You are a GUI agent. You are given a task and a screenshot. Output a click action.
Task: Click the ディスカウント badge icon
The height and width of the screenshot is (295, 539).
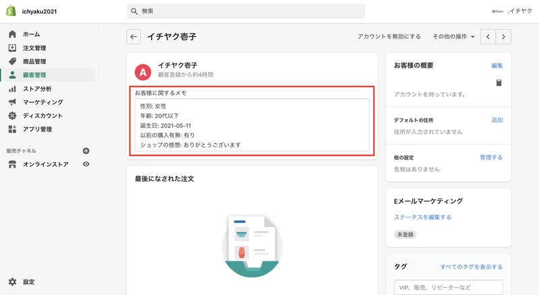tap(12, 116)
